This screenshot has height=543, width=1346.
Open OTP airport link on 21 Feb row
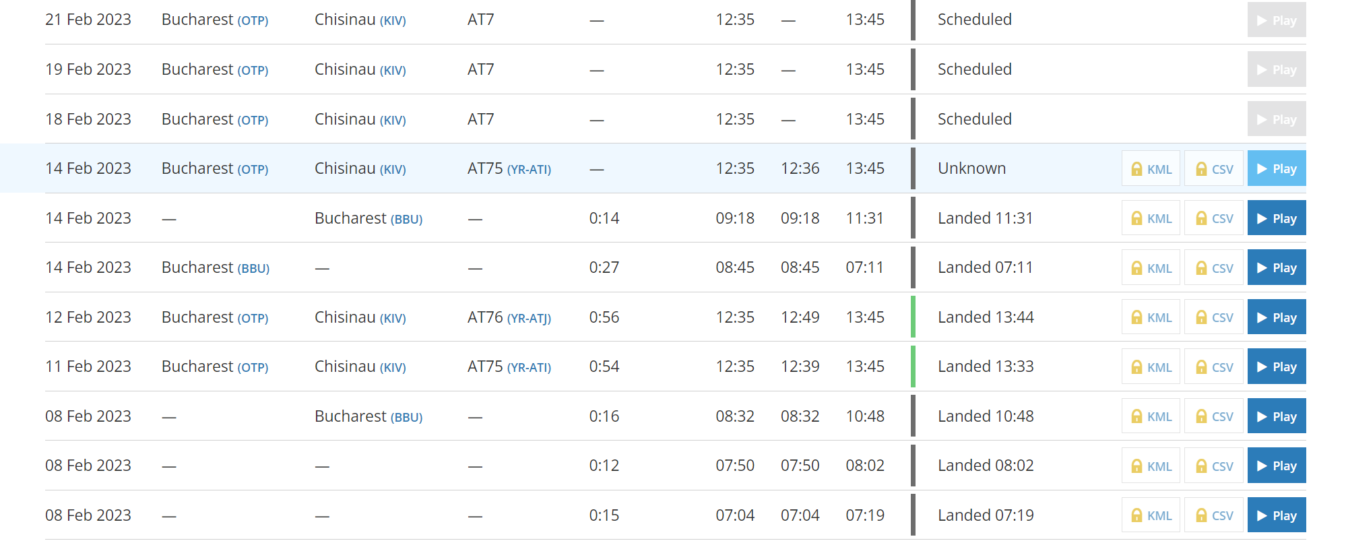click(253, 21)
